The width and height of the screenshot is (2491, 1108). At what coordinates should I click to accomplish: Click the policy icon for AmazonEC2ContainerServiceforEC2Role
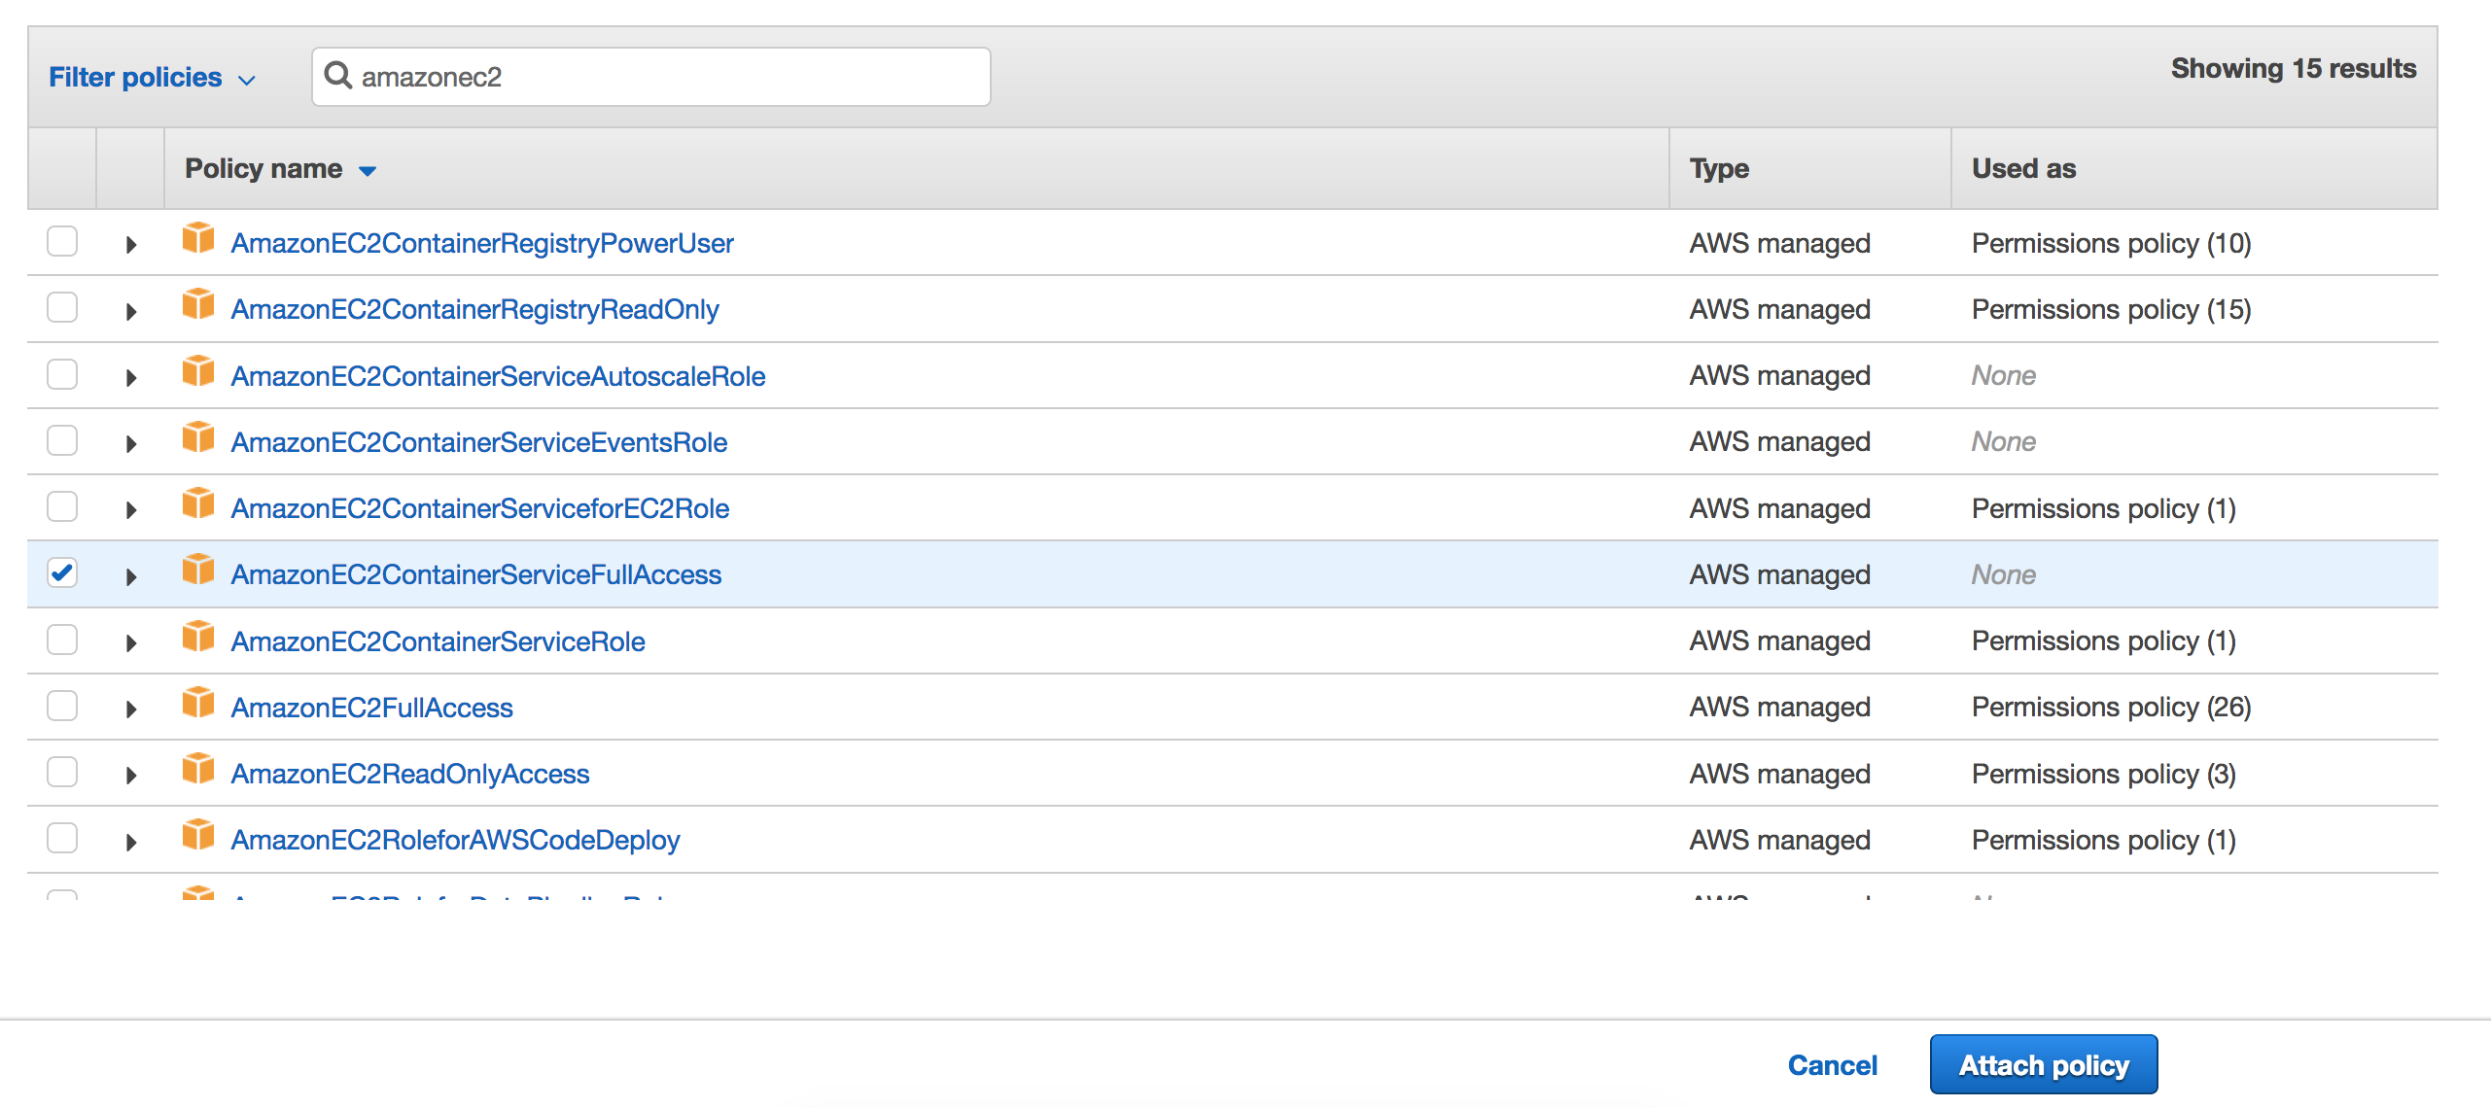pos(198,503)
